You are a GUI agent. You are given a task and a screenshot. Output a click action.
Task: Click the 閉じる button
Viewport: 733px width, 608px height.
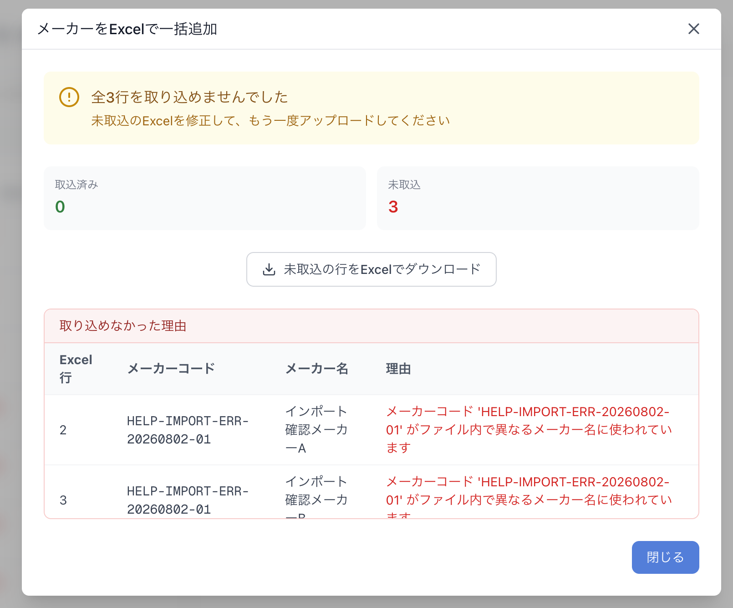[x=665, y=557]
